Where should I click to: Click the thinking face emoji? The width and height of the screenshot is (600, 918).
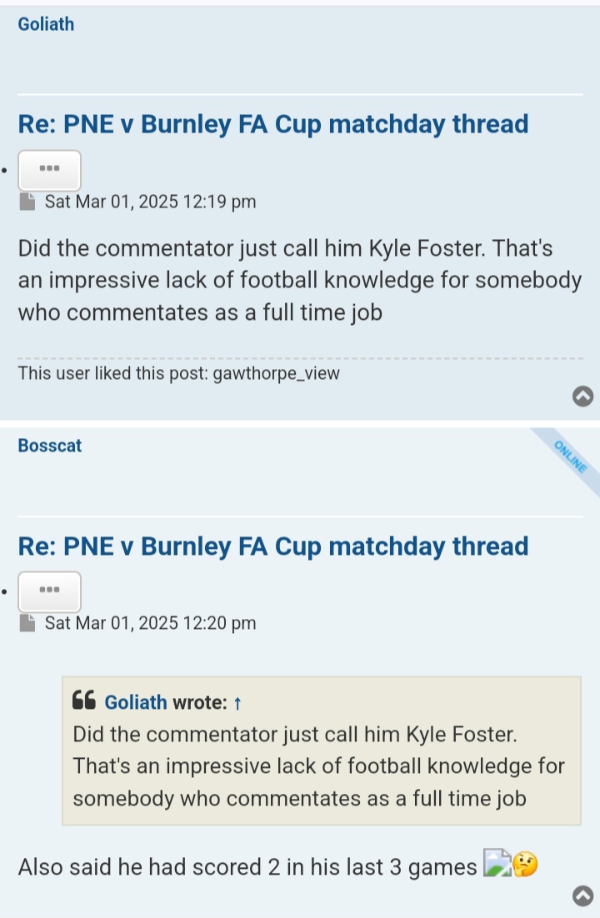click(525, 864)
